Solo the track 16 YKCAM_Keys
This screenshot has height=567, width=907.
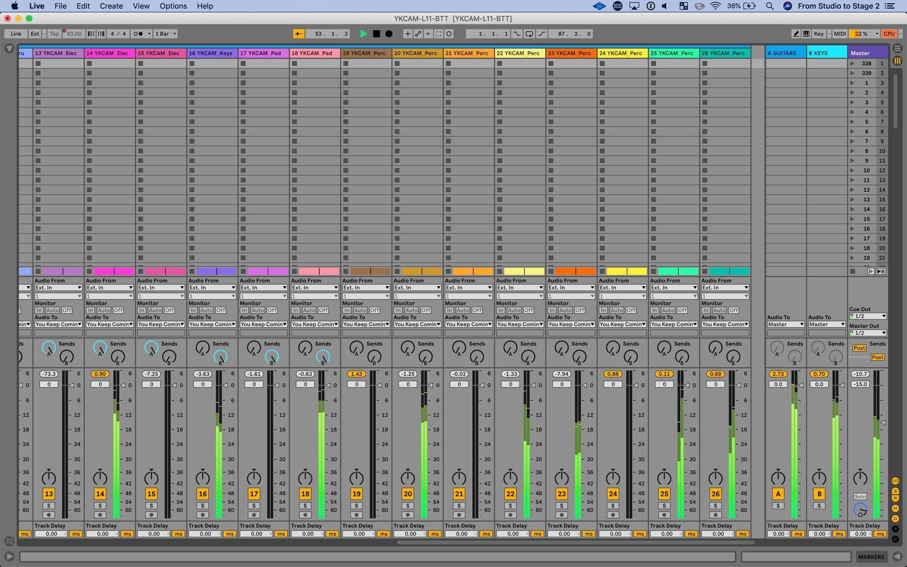[x=203, y=506]
